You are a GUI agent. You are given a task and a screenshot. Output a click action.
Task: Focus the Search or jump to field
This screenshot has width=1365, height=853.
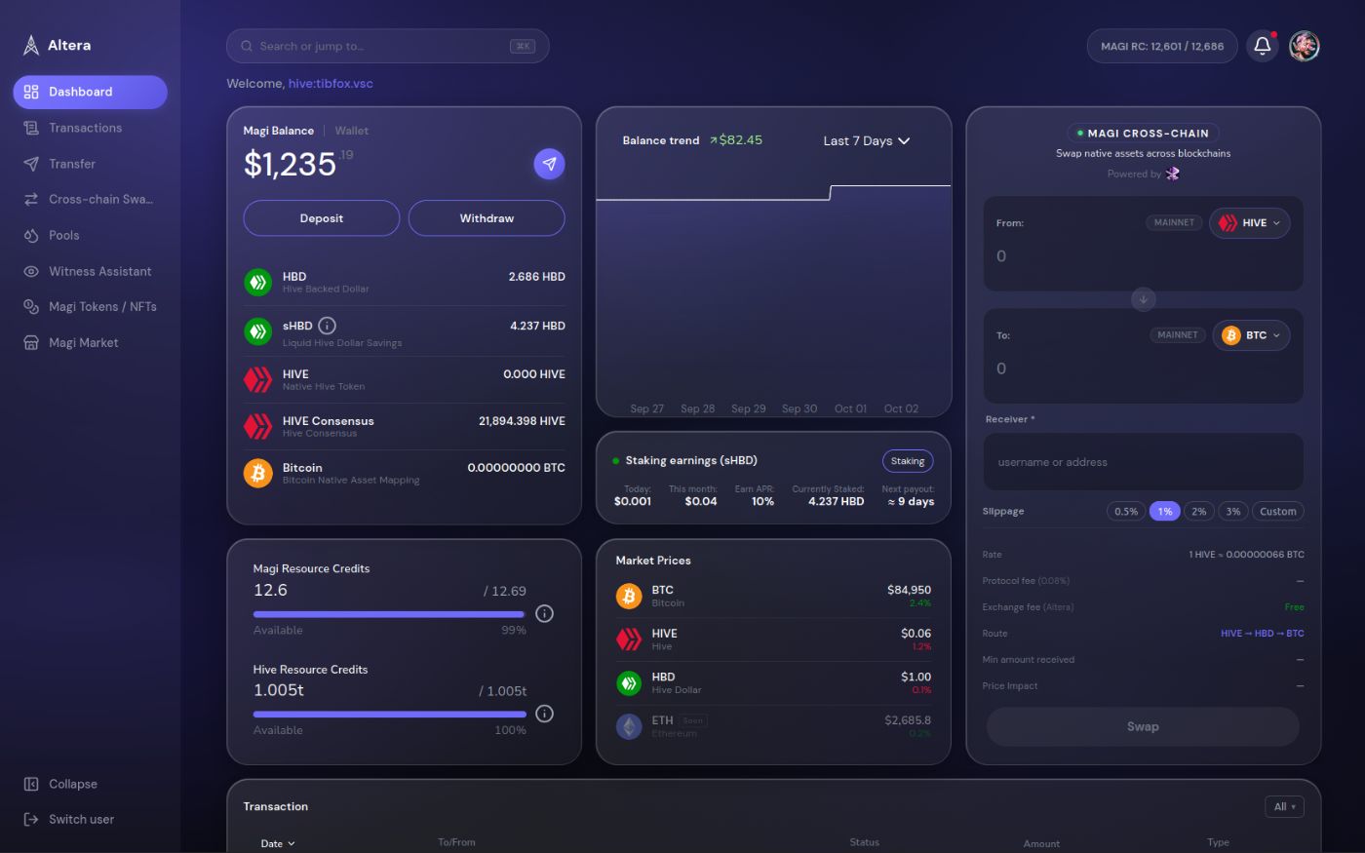[x=387, y=46]
